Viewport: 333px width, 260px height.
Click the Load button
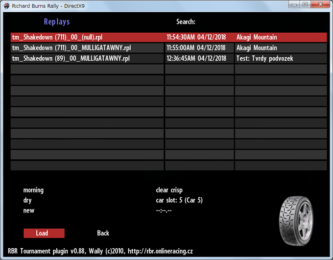(x=44, y=233)
